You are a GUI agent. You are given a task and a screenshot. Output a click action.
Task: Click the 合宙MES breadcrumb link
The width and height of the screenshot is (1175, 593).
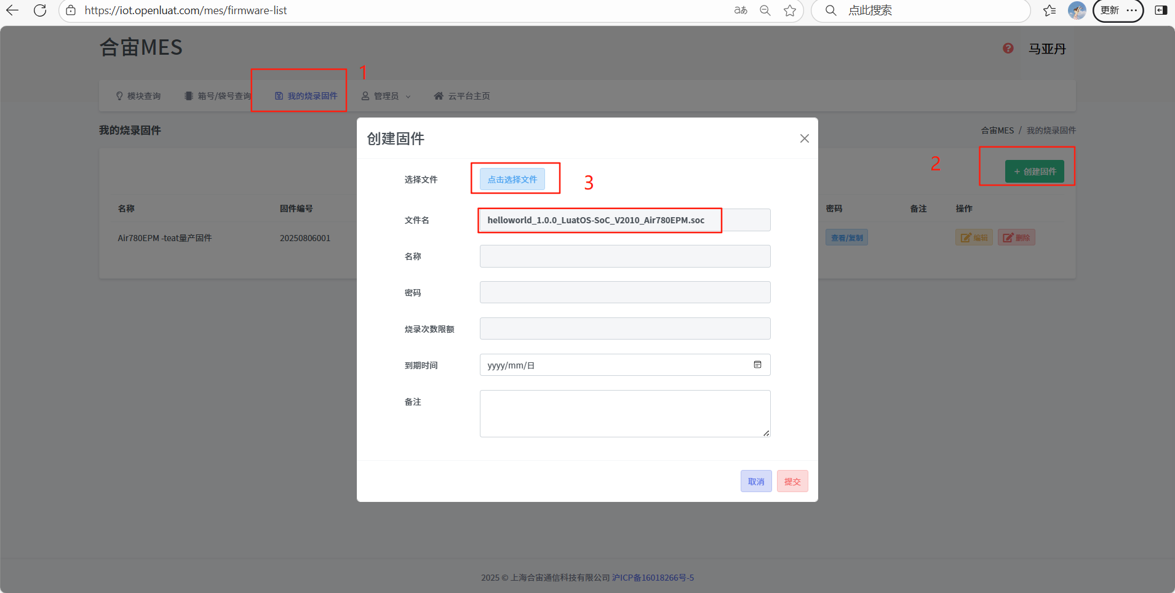pyautogui.click(x=997, y=130)
